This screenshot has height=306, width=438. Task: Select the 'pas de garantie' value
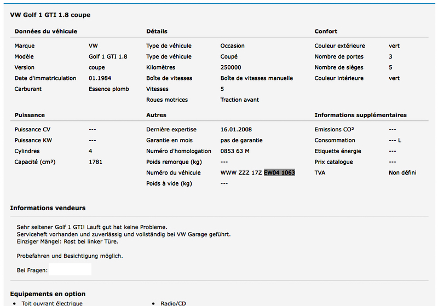241,141
